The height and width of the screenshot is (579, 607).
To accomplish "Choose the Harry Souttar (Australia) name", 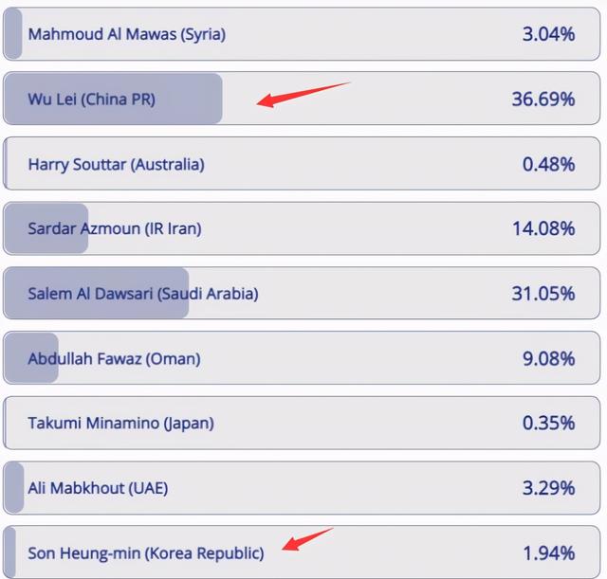I will tap(116, 164).
